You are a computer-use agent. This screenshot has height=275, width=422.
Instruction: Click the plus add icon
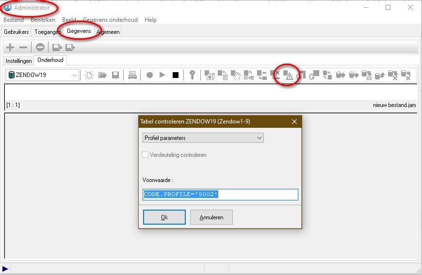pos(10,47)
